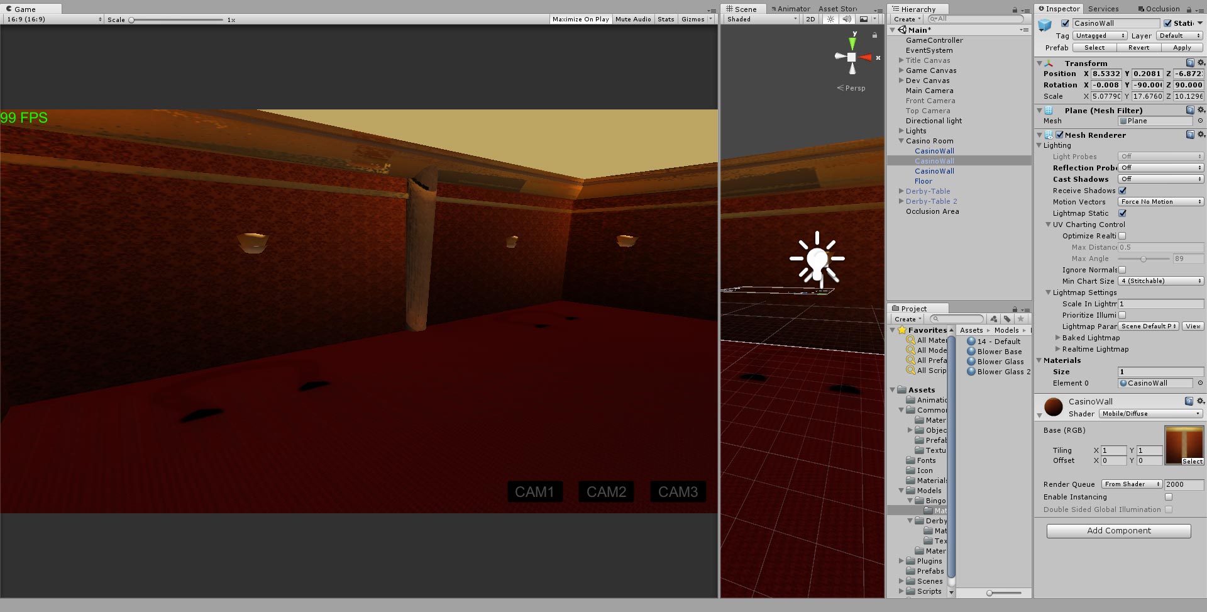
Task: Expand the Derby-Table hierarchy item
Action: [x=901, y=191]
